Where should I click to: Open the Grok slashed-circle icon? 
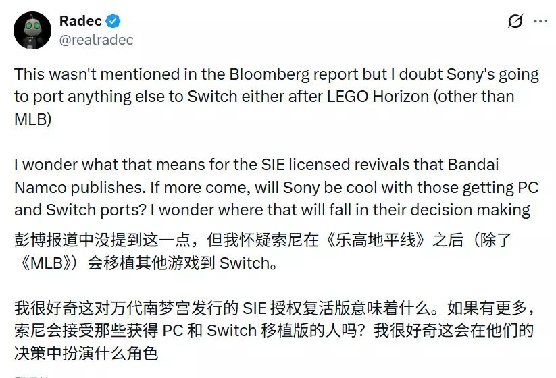[515, 22]
